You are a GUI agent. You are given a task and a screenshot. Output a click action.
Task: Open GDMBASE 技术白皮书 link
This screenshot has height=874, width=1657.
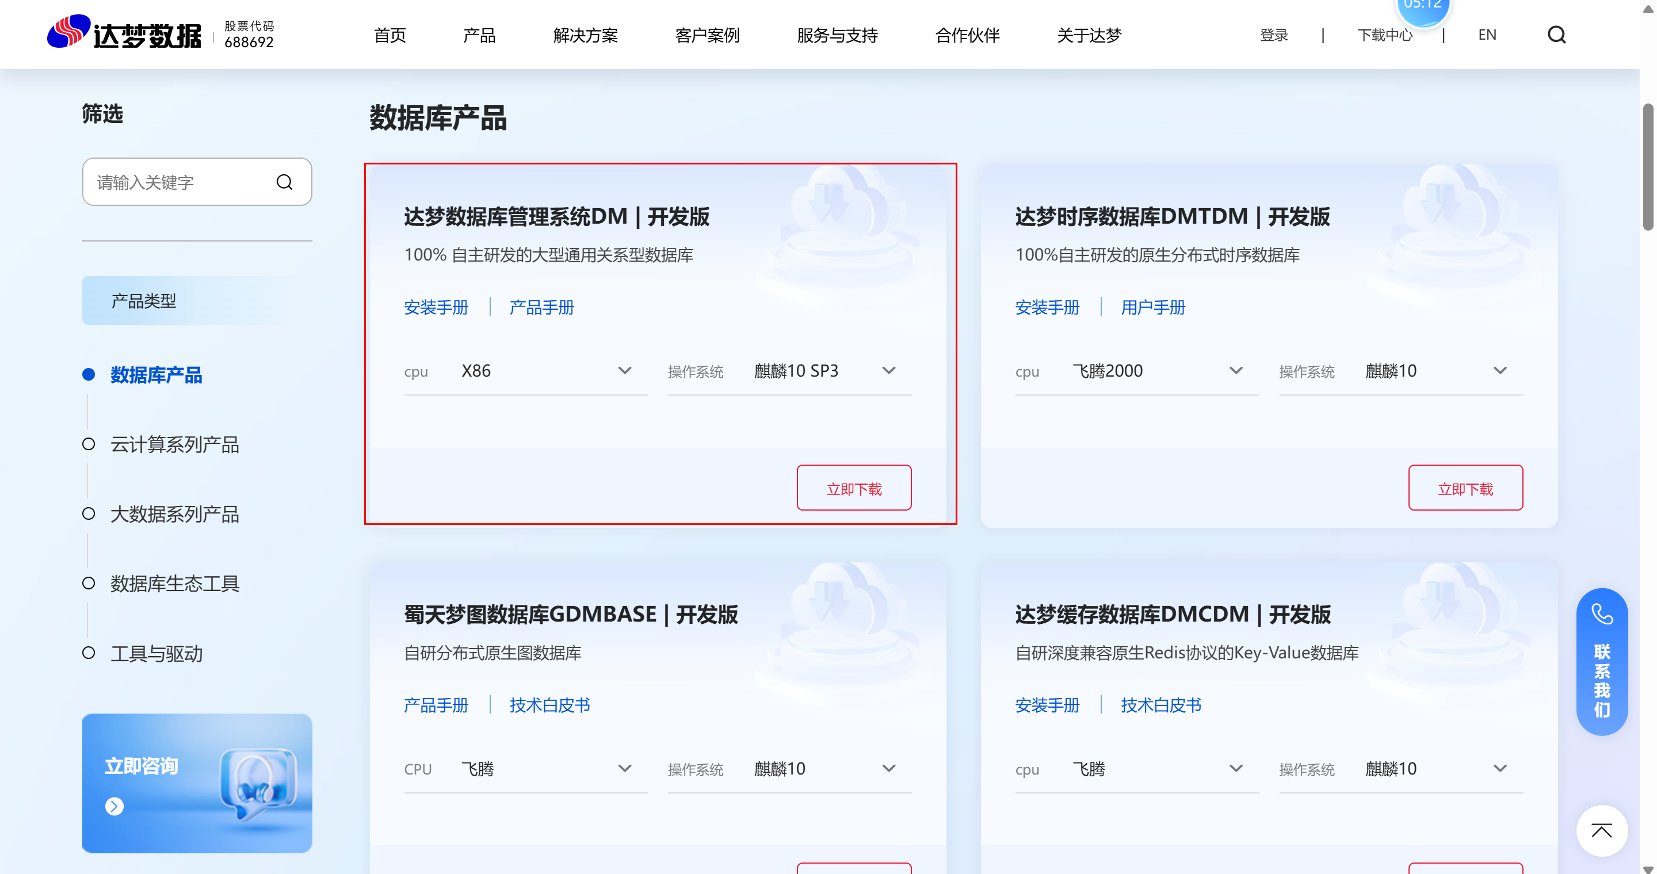click(550, 705)
